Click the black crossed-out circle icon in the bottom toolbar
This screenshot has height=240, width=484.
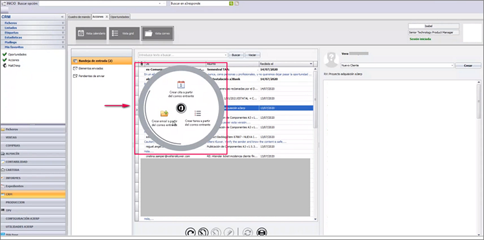[203, 233]
